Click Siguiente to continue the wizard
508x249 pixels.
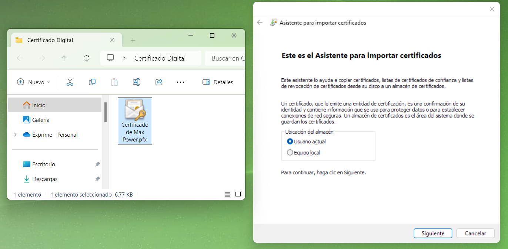click(x=433, y=233)
